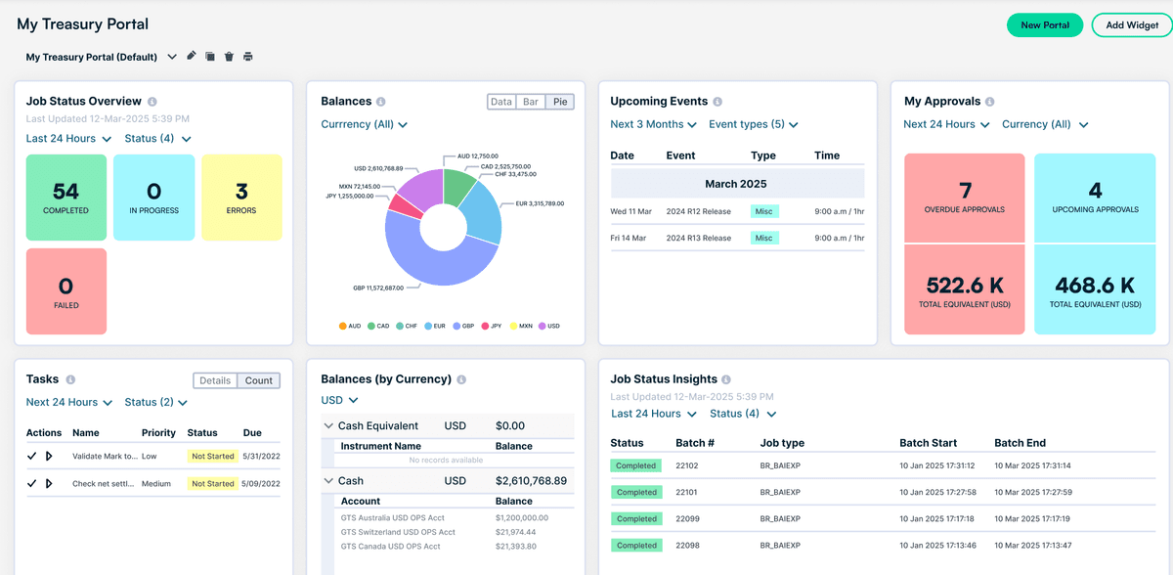Image resolution: width=1173 pixels, height=575 pixels.
Task: Expand the Cash Equivalent section
Action: tap(327, 426)
